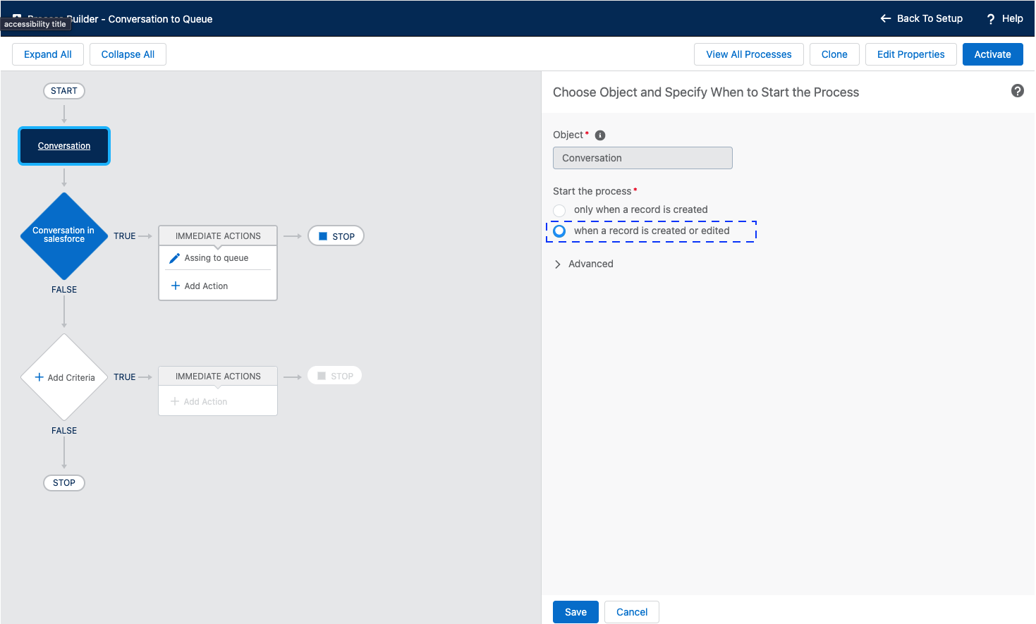Open Edit Properties
The height and width of the screenshot is (624, 1036).
[x=910, y=54]
